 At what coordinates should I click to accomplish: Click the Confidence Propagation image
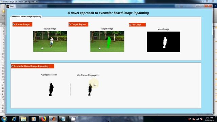pyautogui.click(x=90, y=89)
